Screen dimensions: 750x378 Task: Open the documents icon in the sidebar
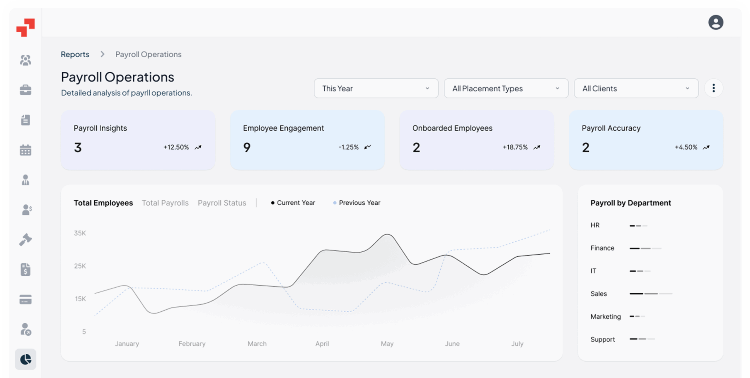point(25,120)
